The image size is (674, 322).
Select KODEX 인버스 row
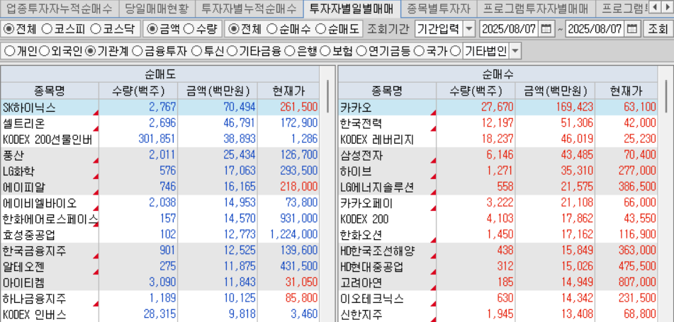pyautogui.click(x=160, y=315)
